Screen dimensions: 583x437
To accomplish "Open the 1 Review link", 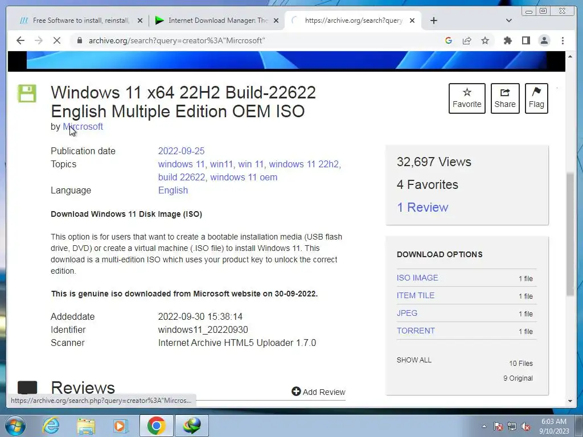I will click(x=422, y=207).
